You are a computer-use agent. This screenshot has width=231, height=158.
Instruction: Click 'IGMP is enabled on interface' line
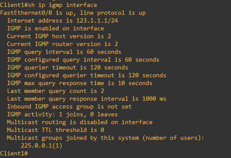55,29
